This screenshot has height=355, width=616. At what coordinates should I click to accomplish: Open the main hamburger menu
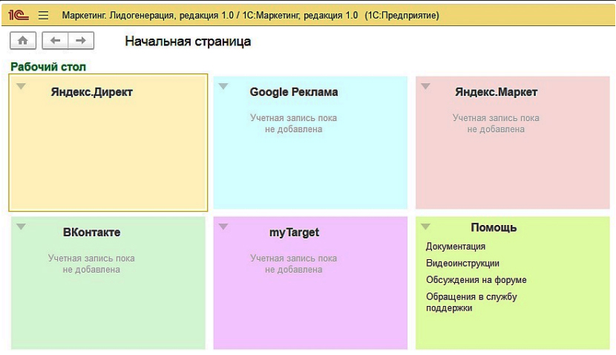pyautogui.click(x=43, y=16)
